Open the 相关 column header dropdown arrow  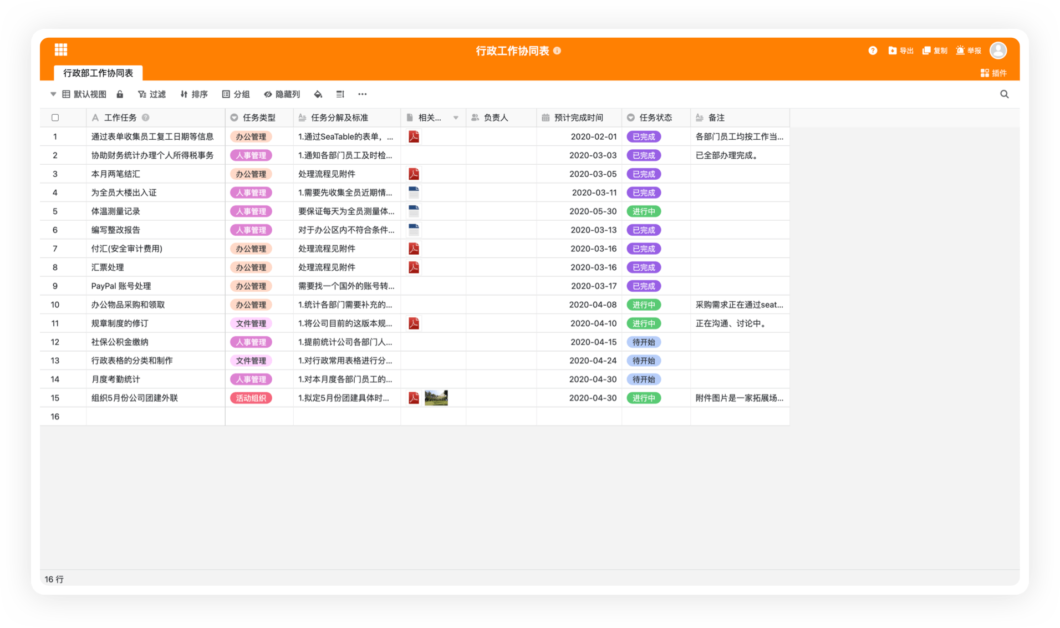456,118
